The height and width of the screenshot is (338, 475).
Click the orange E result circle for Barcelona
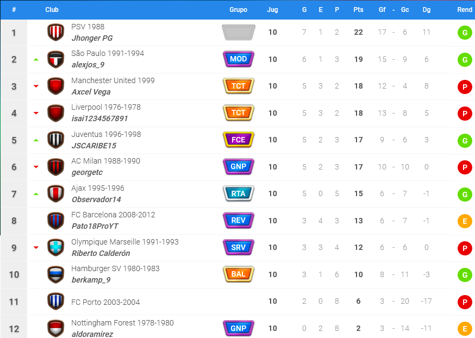pyautogui.click(x=465, y=221)
